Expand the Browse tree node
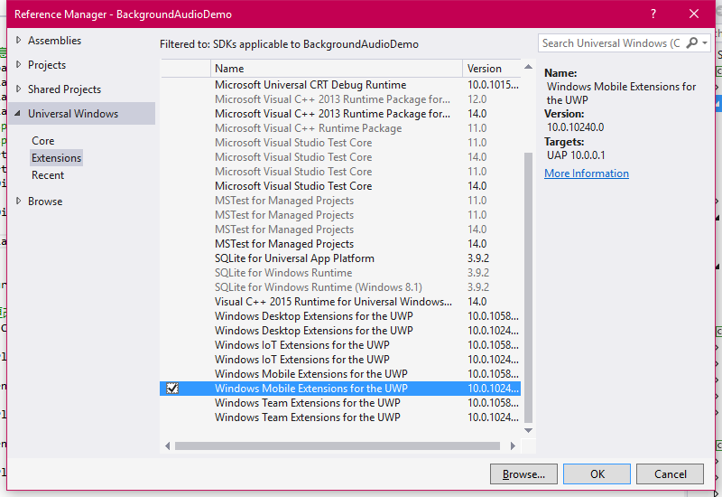Image resolution: width=722 pixels, height=497 pixels. [18, 201]
